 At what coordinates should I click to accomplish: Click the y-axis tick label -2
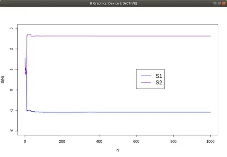(11, 131)
